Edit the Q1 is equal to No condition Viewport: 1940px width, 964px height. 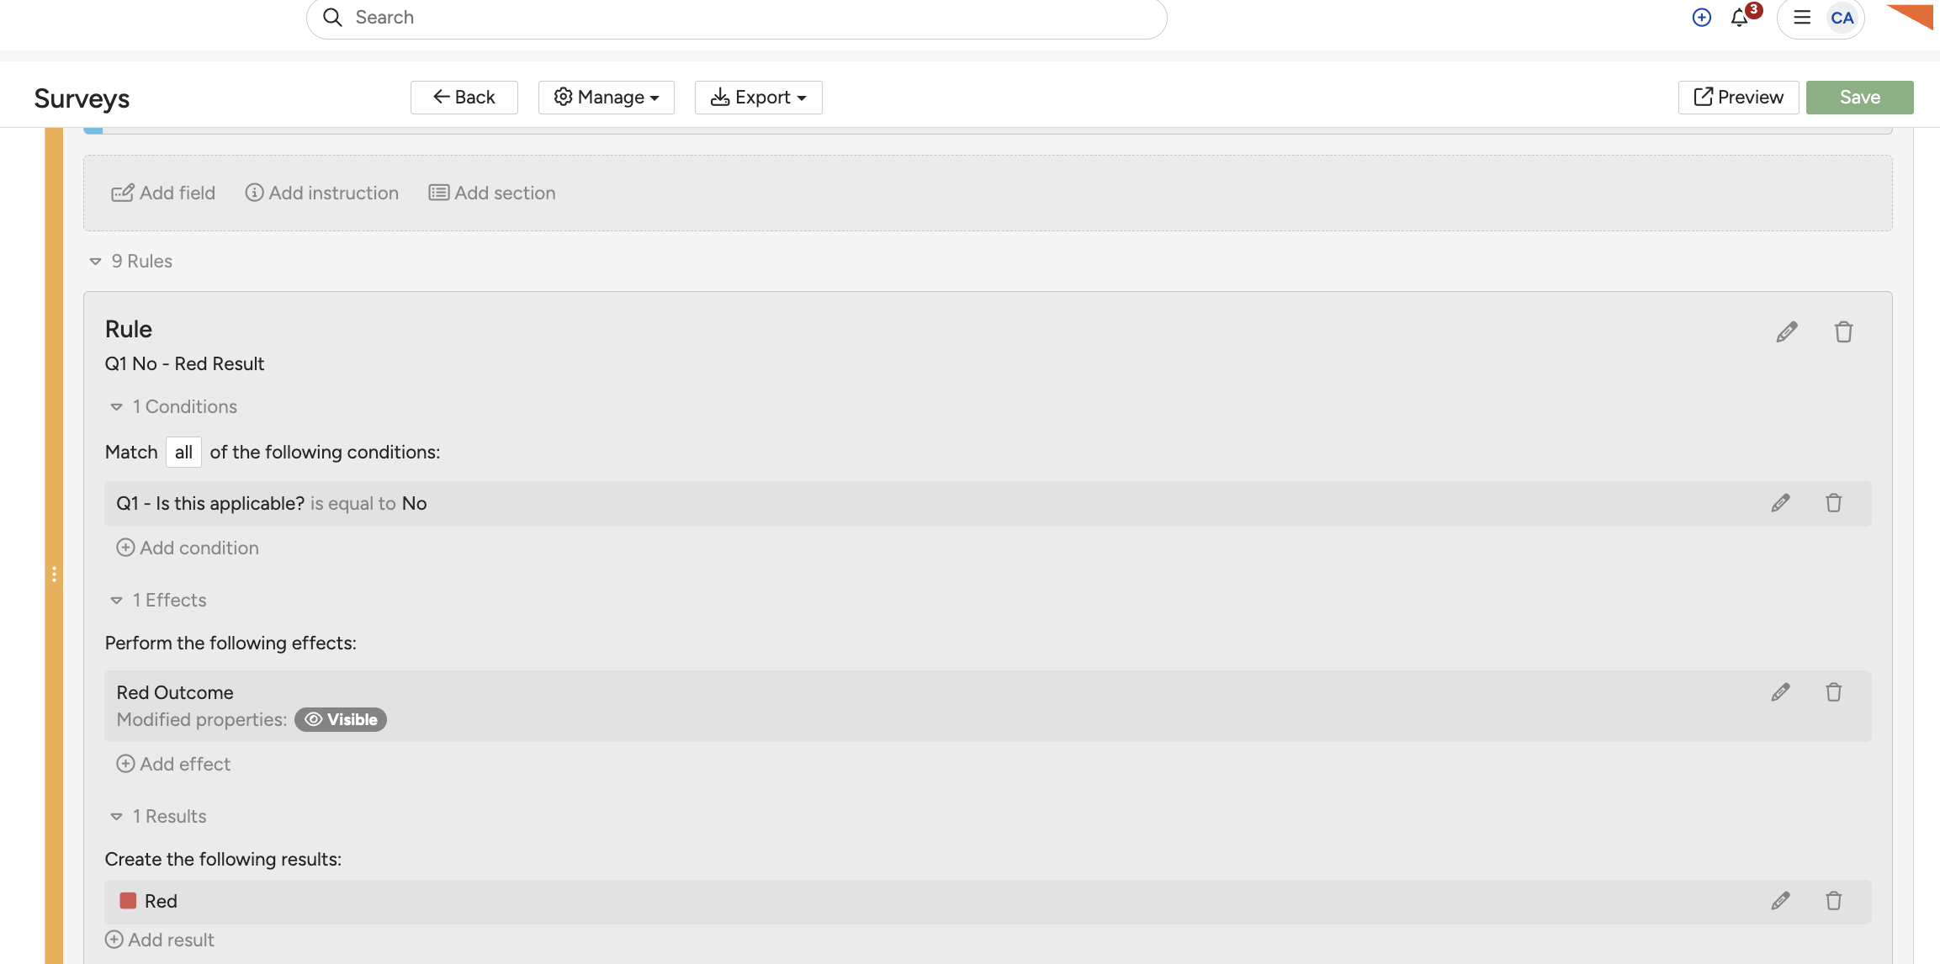pyautogui.click(x=1780, y=503)
